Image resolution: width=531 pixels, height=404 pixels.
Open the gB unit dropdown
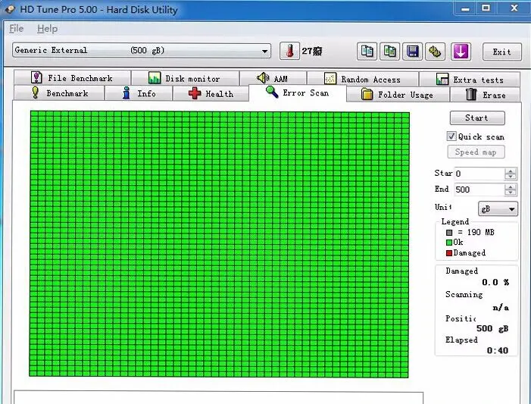tap(498, 208)
